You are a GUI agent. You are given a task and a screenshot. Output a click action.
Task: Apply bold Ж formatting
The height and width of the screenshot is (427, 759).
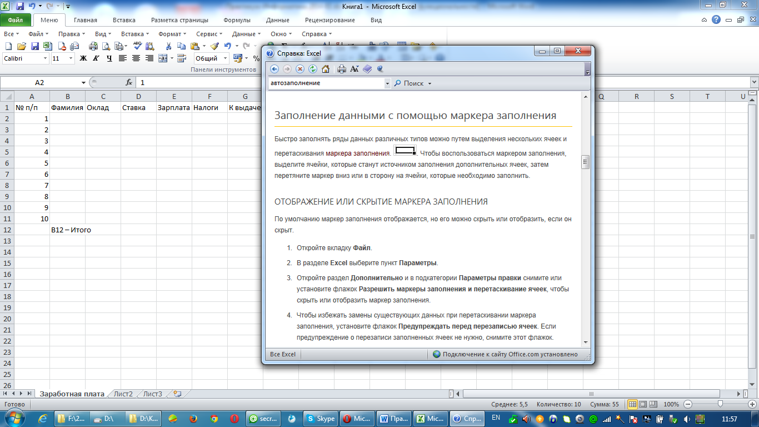[83, 58]
